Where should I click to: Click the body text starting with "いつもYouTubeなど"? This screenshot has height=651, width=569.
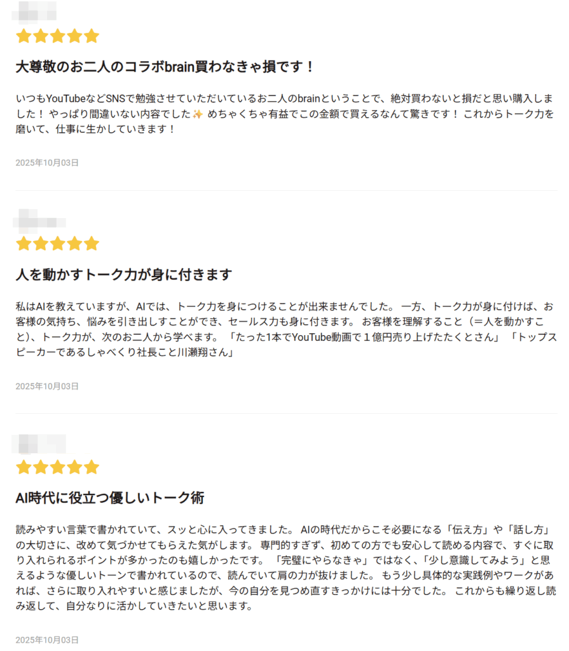tap(284, 114)
